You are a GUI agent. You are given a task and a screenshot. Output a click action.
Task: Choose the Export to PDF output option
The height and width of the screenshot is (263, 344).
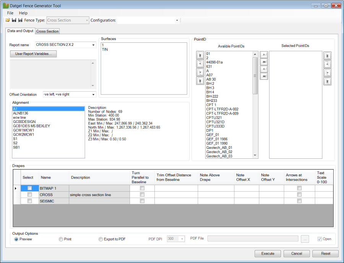(101, 239)
